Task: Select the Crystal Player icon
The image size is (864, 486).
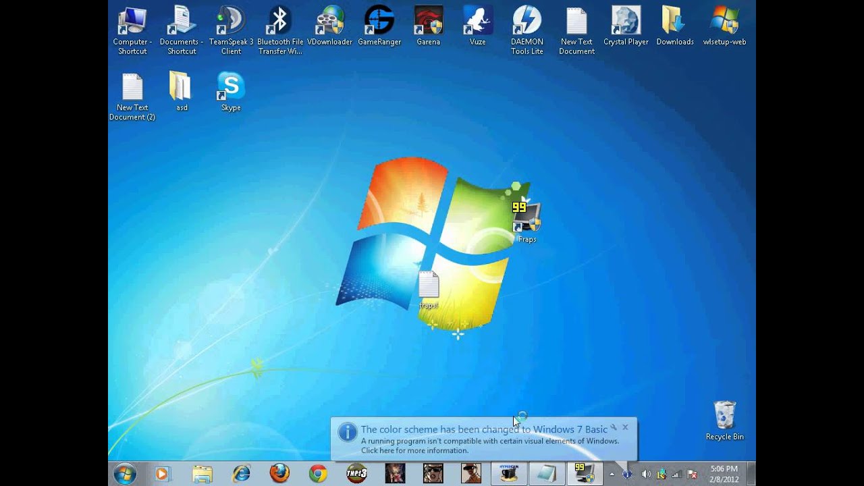Action: (626, 26)
